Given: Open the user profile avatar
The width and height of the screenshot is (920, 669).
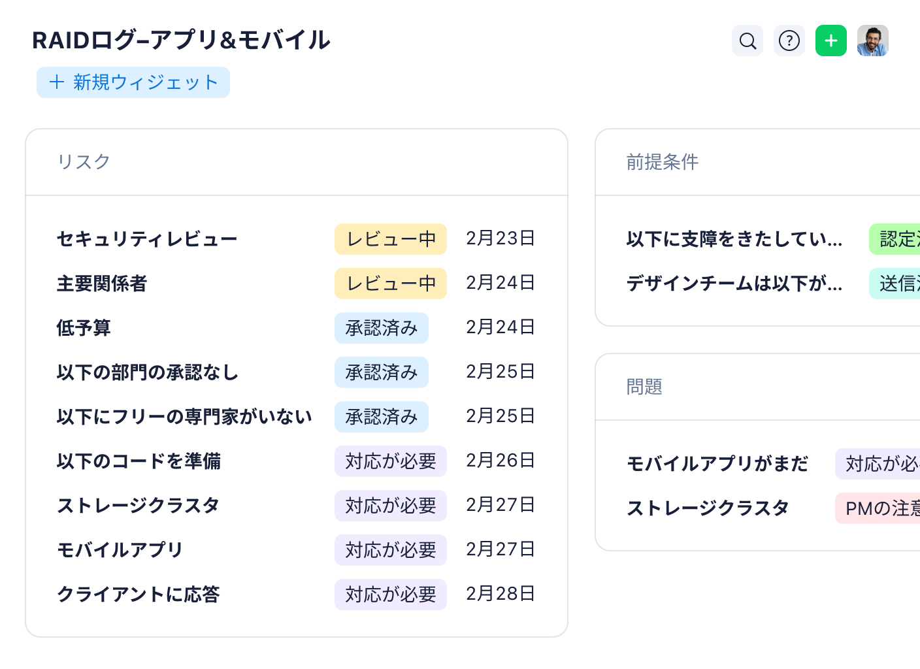Looking at the screenshot, I should (x=872, y=41).
